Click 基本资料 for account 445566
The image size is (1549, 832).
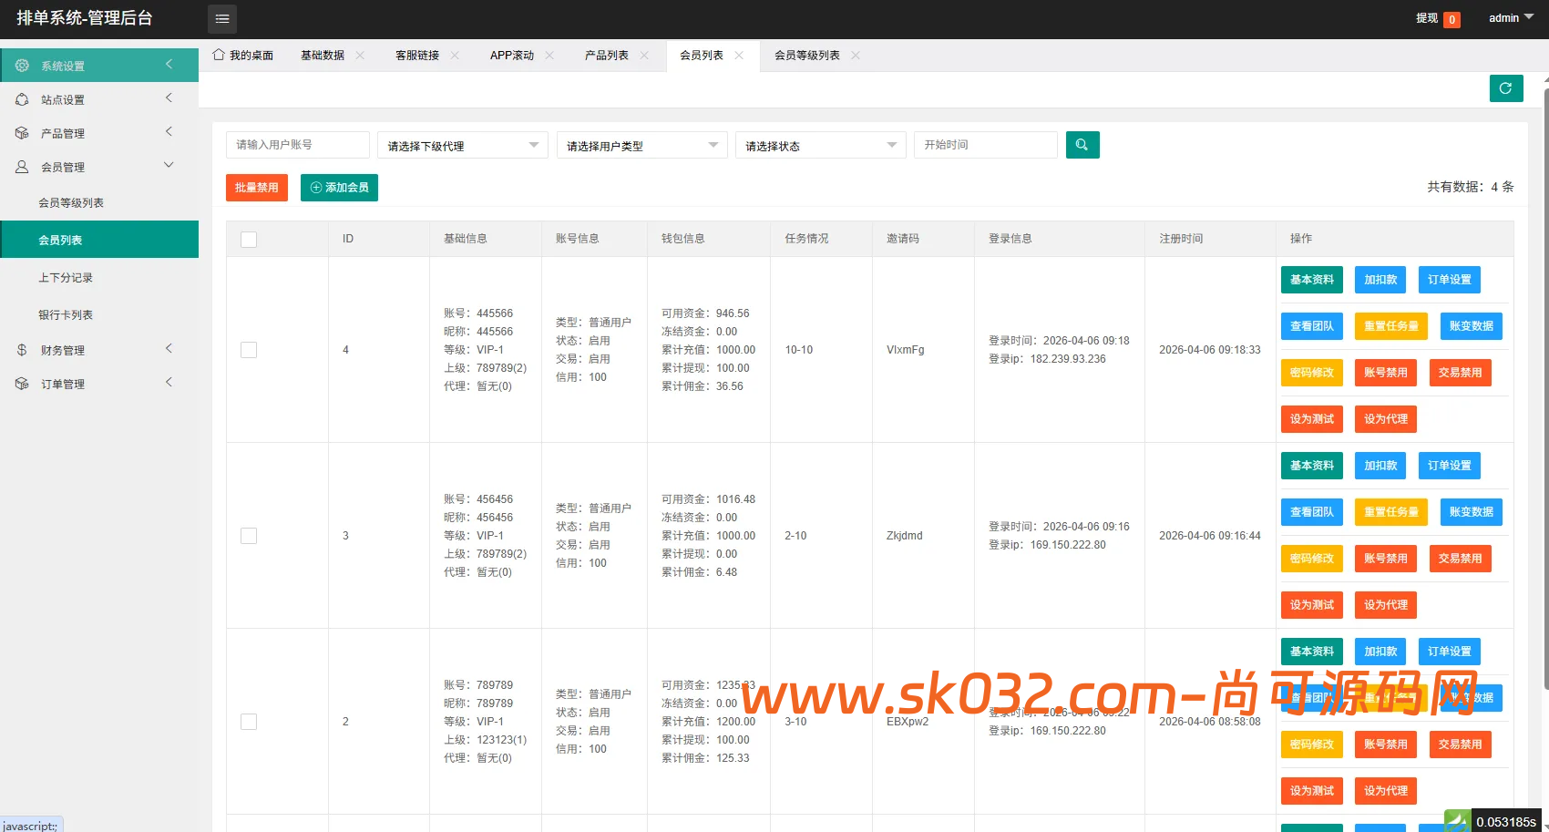tap(1312, 280)
